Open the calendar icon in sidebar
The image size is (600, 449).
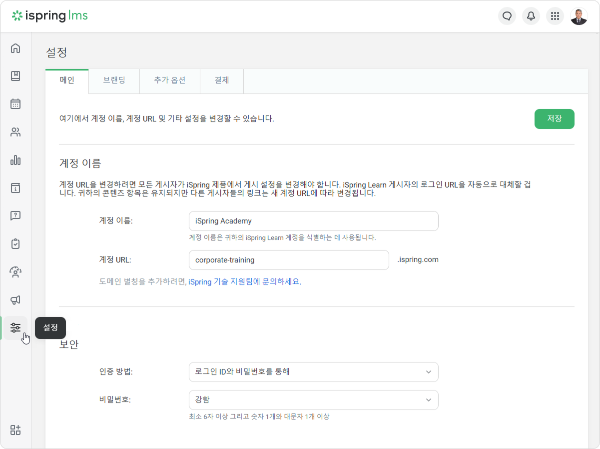pos(15,104)
